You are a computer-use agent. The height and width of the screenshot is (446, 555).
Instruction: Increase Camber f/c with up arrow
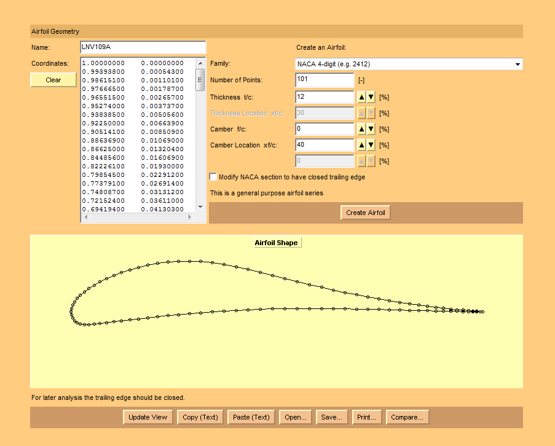[362, 129]
